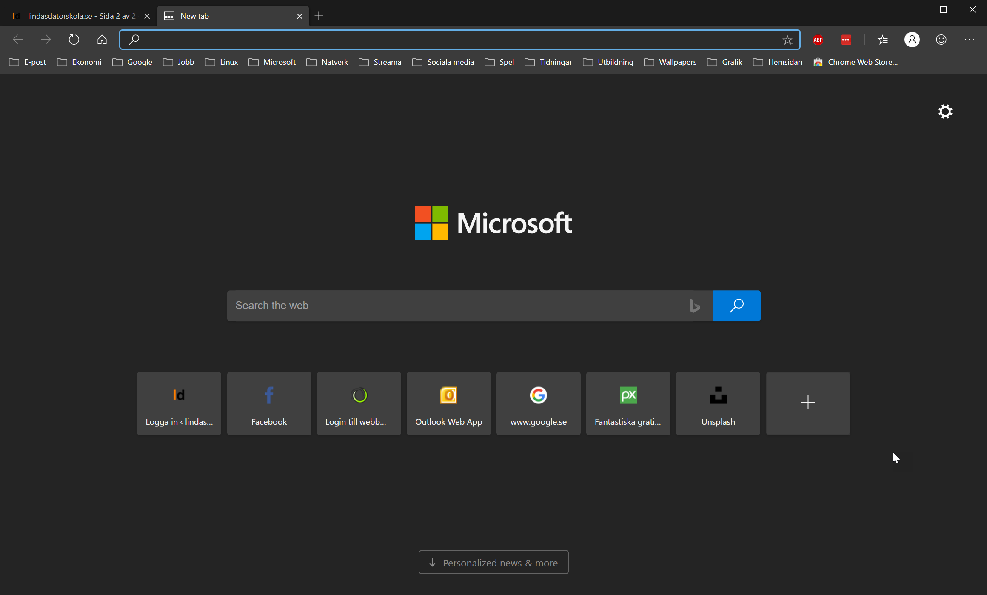Image resolution: width=987 pixels, height=595 pixels.
Task: Send feedback with the smiley icon
Action: [941, 40]
